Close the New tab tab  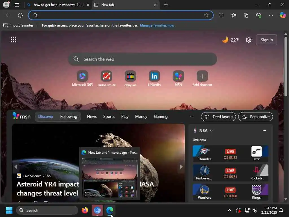click(x=156, y=5)
